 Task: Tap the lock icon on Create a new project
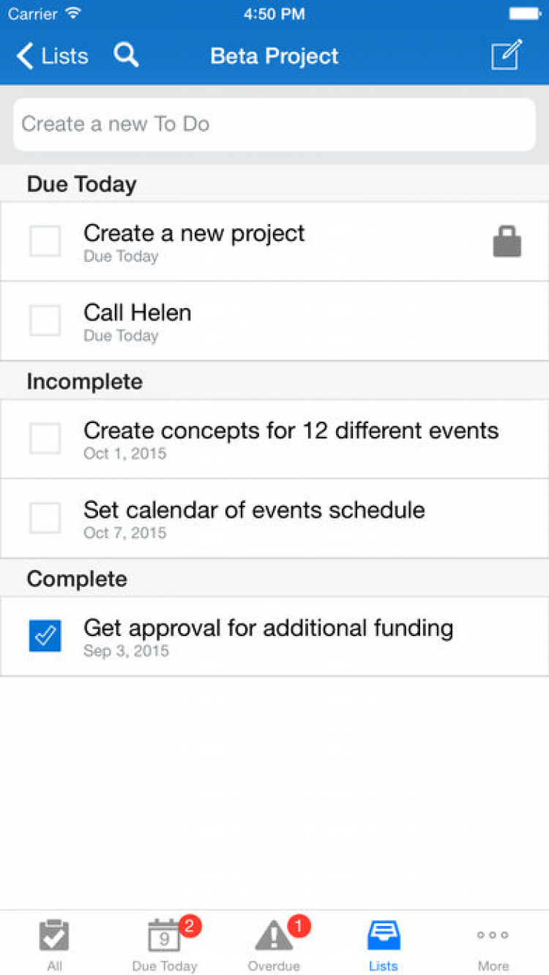pyautogui.click(x=507, y=242)
